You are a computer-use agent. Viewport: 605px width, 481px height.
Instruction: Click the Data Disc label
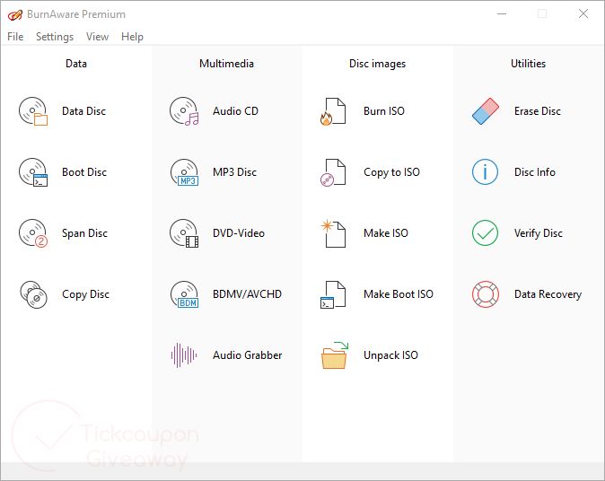click(84, 111)
